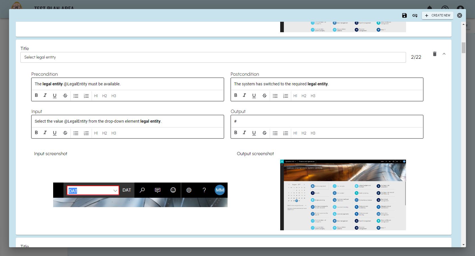The image size is (475, 256).
Task: Open the Output screenshot thumbnail
Action: tap(343, 195)
